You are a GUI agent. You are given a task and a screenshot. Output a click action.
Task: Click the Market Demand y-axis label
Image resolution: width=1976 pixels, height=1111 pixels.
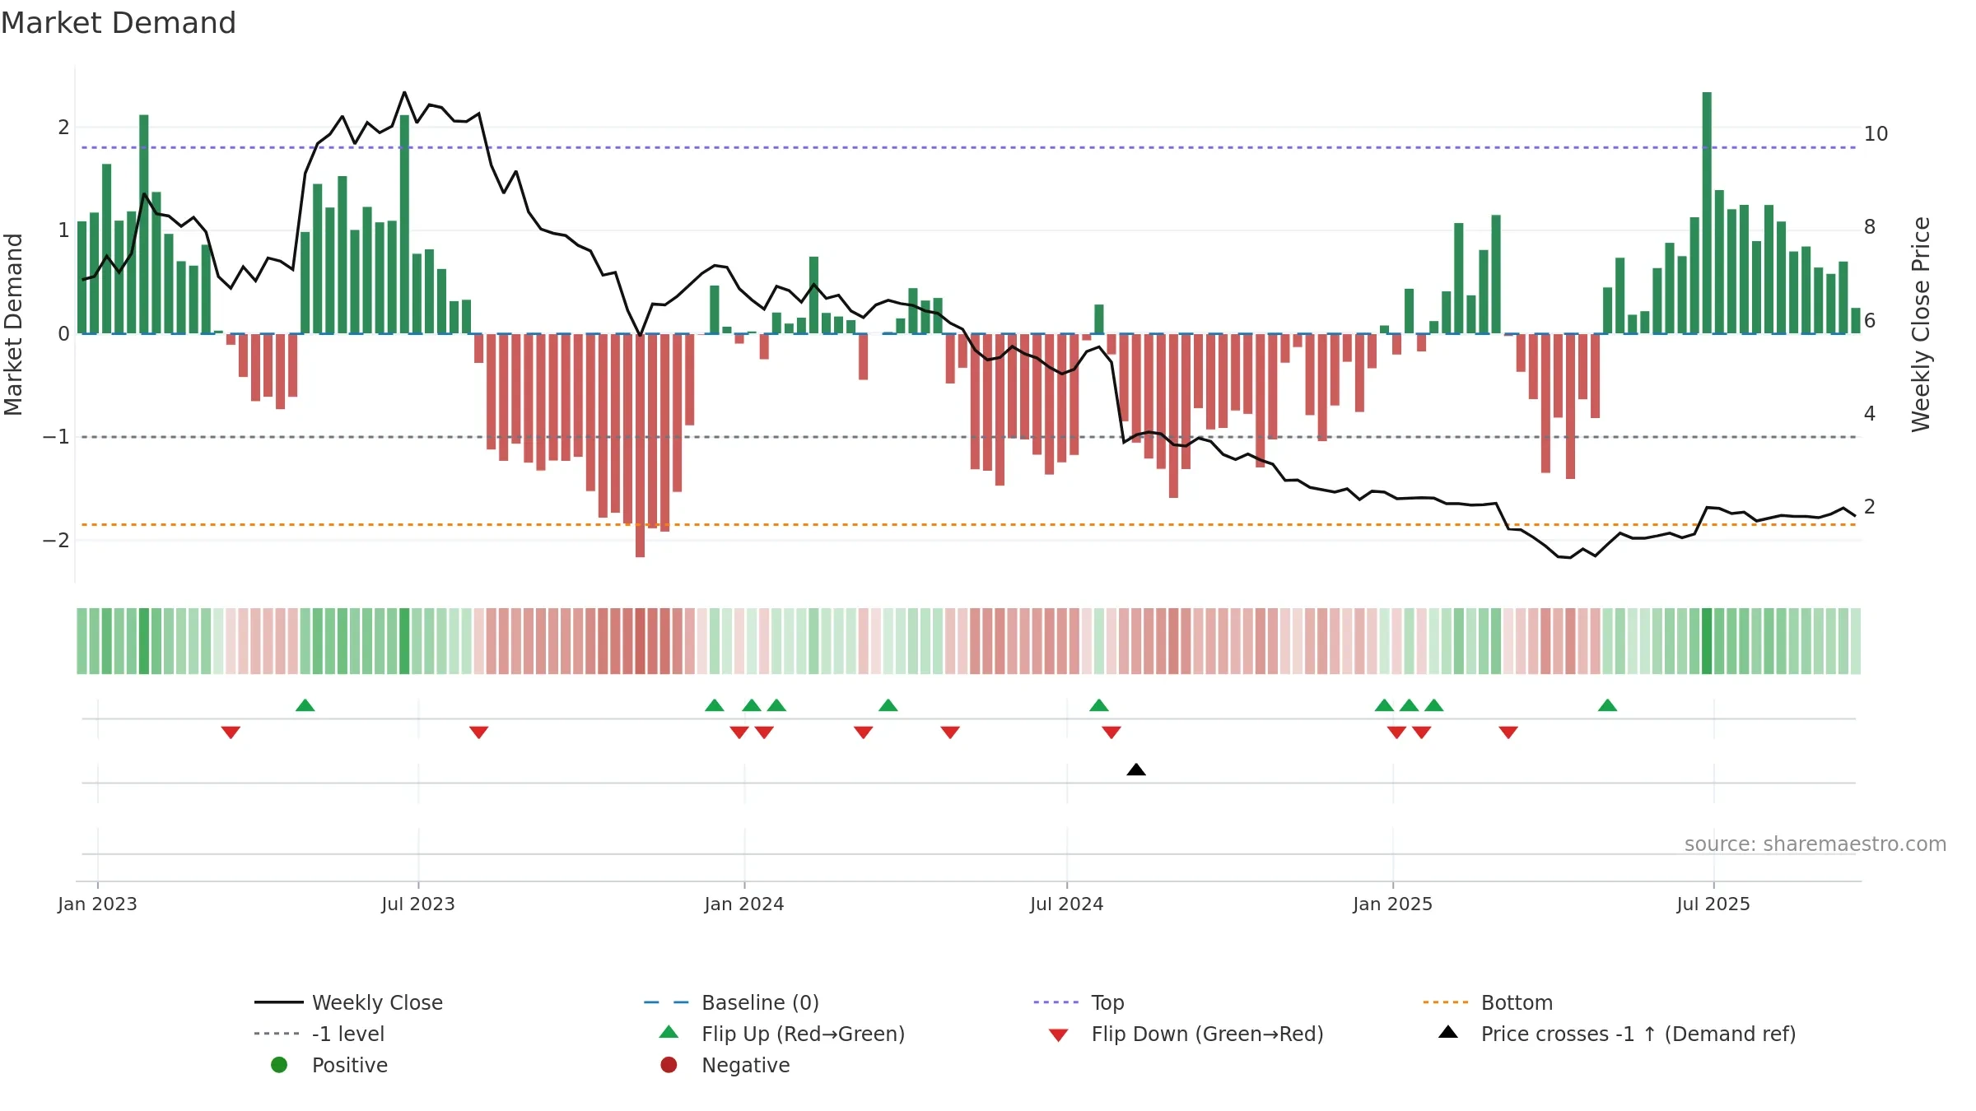tap(13, 324)
